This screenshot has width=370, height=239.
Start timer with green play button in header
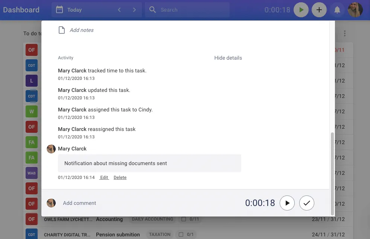coord(301,10)
